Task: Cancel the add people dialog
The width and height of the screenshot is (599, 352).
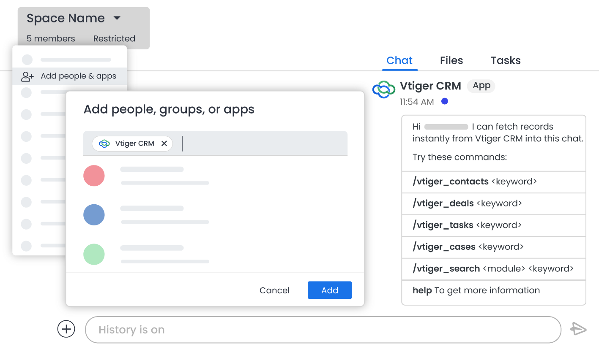Action: pos(274,290)
